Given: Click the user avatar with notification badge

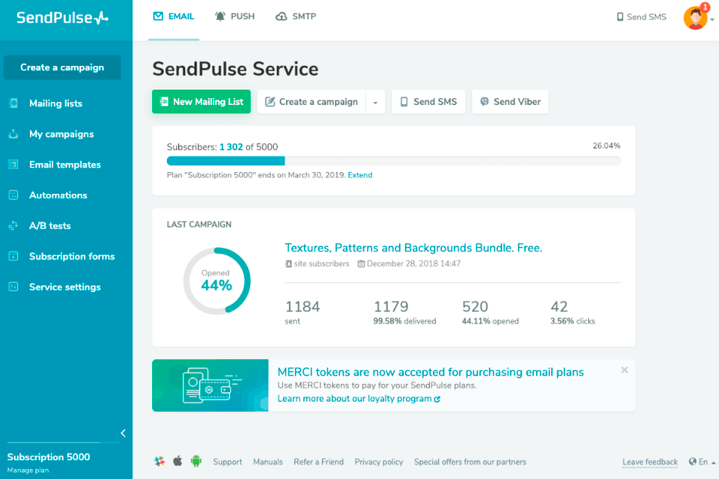Looking at the screenshot, I should (x=696, y=17).
